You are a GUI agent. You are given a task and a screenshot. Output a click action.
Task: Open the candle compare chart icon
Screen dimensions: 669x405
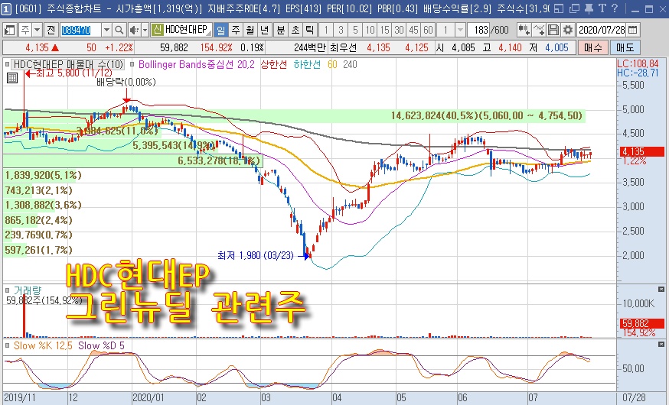pyautogui.click(x=524, y=30)
